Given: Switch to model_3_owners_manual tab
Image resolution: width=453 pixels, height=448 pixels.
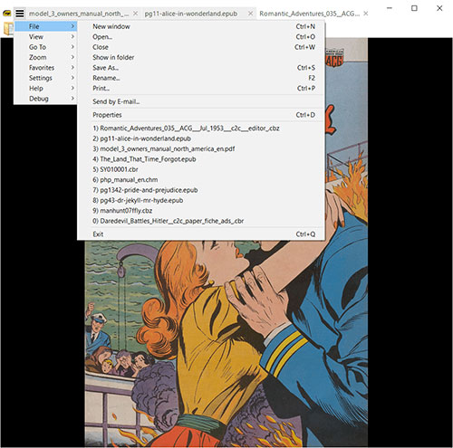Looking at the screenshot, I should pos(79,14).
